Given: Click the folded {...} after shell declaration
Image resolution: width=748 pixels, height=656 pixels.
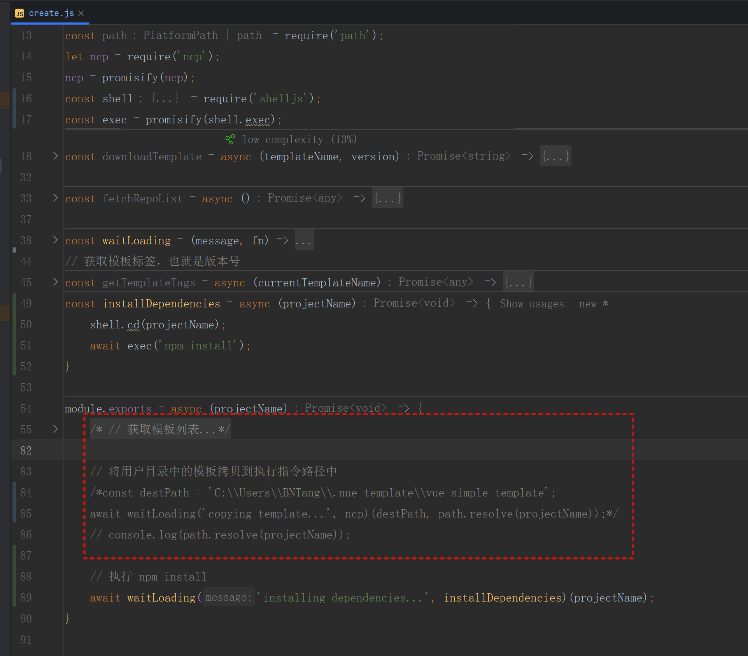Looking at the screenshot, I should (165, 98).
